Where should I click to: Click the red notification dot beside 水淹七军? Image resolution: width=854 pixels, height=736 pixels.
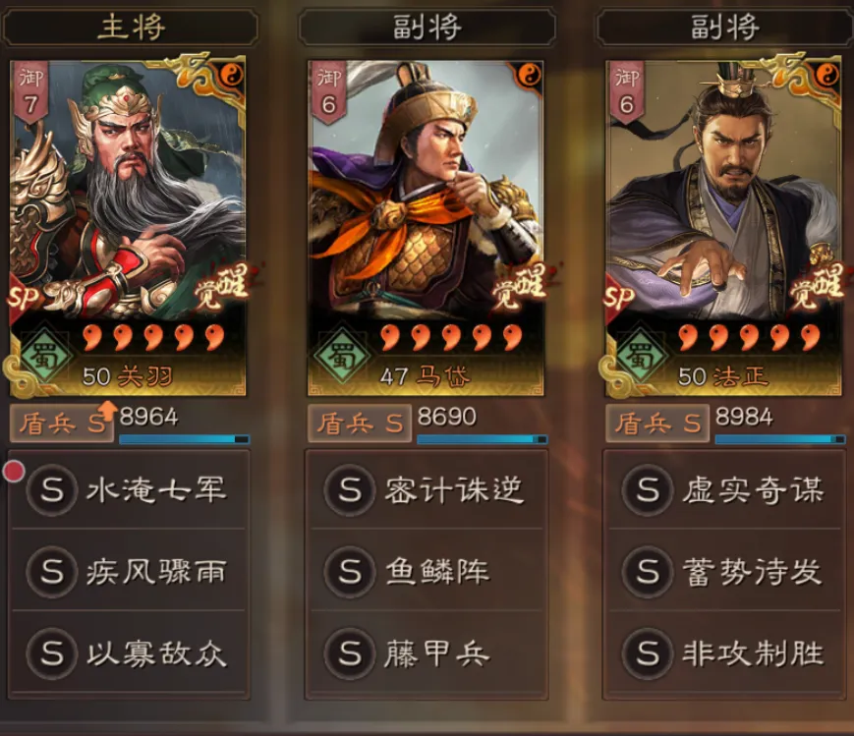tap(14, 471)
